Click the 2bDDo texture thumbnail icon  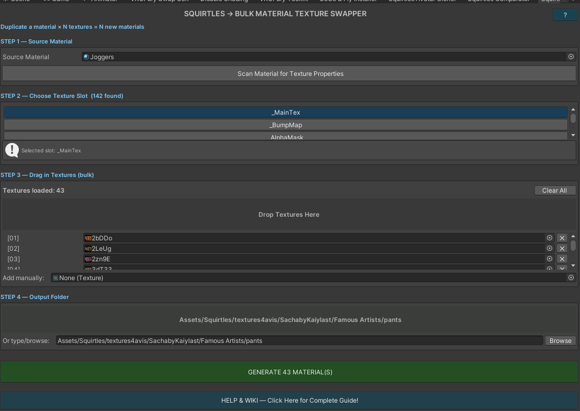click(88, 238)
